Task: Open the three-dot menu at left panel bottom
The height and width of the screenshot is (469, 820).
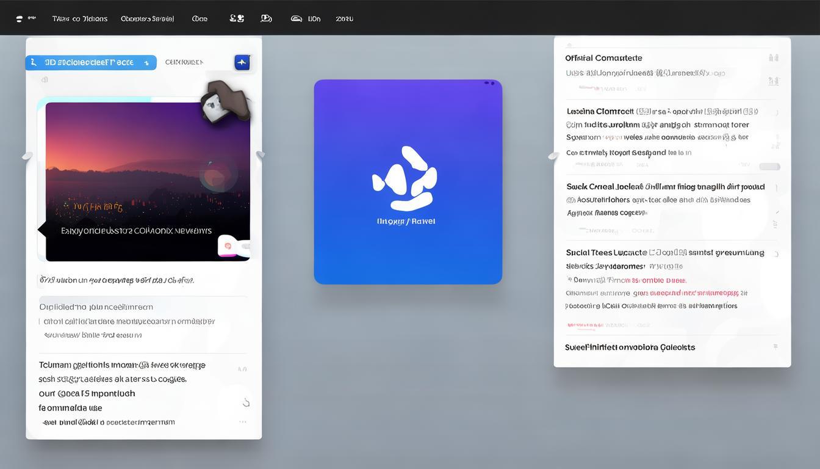Action: pyautogui.click(x=243, y=422)
